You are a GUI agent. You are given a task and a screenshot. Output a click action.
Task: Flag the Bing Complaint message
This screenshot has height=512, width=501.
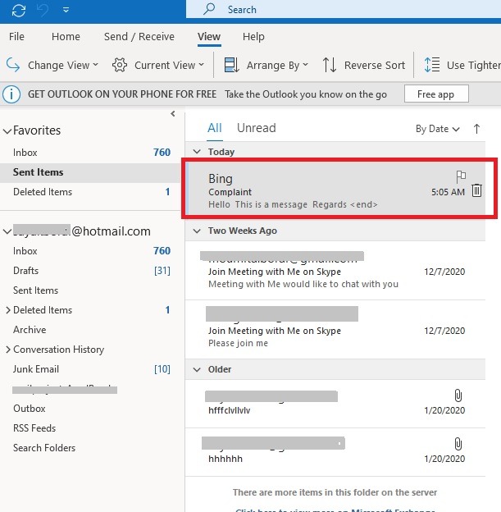(461, 176)
